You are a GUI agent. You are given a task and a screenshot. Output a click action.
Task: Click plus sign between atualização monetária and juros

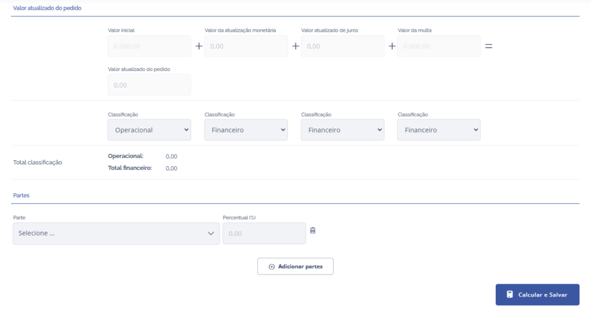click(295, 46)
